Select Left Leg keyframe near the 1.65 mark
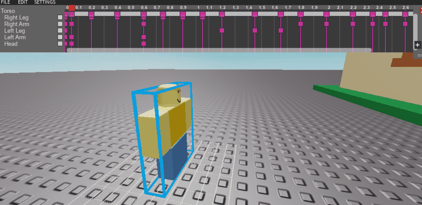This screenshot has width=422, height=205. (281, 30)
